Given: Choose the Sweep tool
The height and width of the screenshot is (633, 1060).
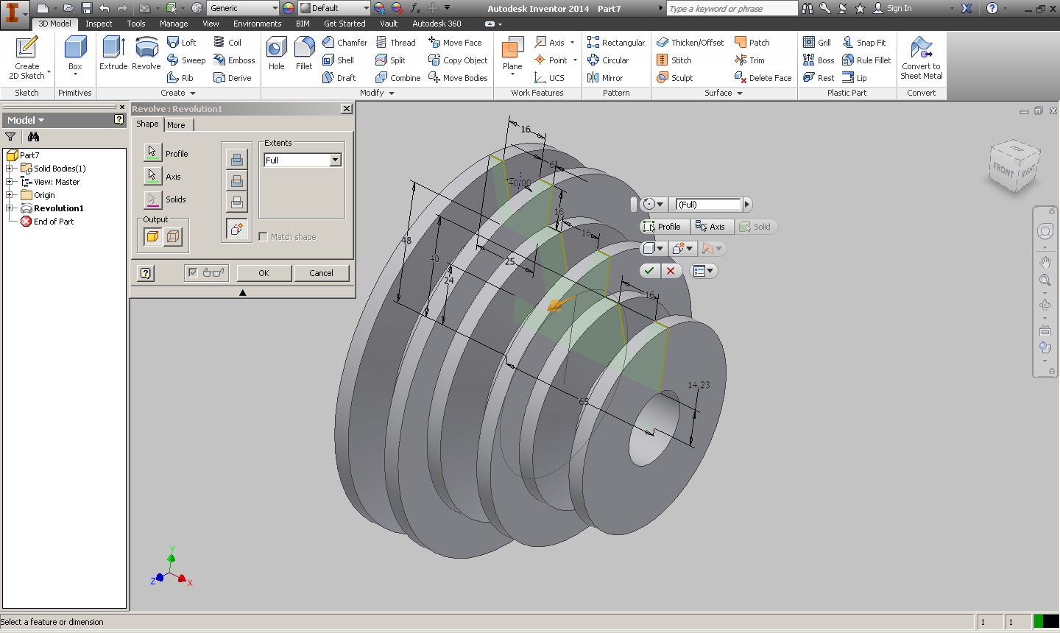Looking at the screenshot, I should click(x=186, y=60).
